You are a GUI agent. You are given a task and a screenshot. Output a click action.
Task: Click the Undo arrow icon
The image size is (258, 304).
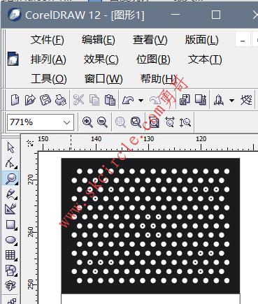(128, 101)
